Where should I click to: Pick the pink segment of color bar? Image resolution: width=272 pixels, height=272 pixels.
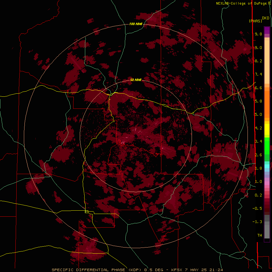[267, 183]
